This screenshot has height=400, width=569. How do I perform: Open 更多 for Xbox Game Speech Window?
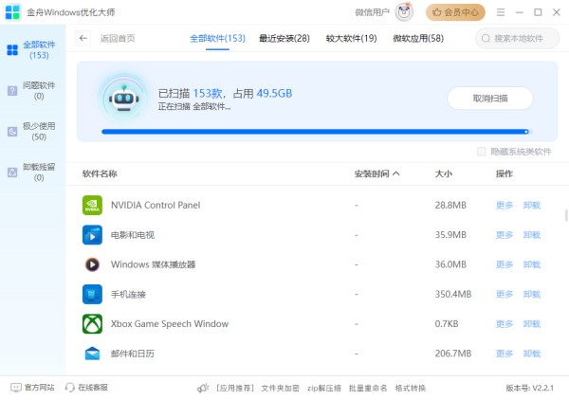pyautogui.click(x=505, y=324)
